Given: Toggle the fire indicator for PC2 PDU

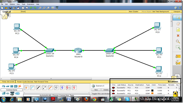Looking at the screenshot, I should coord(113,88).
